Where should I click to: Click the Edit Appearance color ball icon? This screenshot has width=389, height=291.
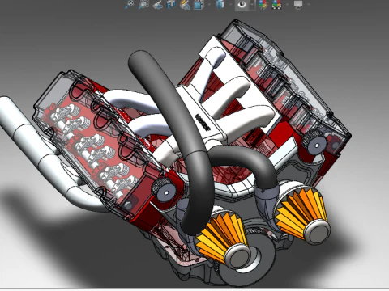tap(263, 4)
